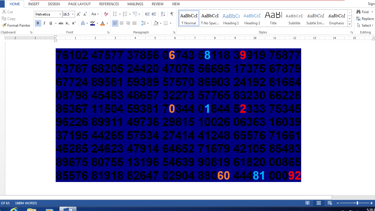Image resolution: width=375 pixels, height=211 pixels.
Task: Click the Increase Indent icon
Action: (x=154, y=14)
